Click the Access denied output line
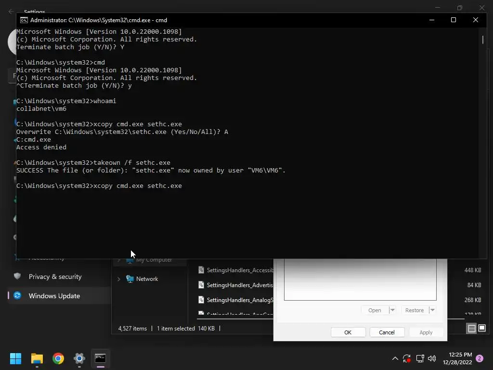493x370 pixels. pyautogui.click(x=41, y=147)
